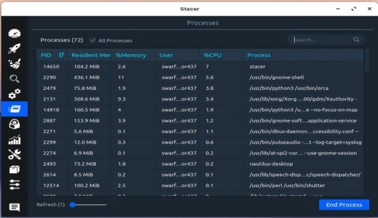Sort by PID column header arrow
Image resolution: width=378 pixels, height=218 pixels.
[x=61, y=55]
